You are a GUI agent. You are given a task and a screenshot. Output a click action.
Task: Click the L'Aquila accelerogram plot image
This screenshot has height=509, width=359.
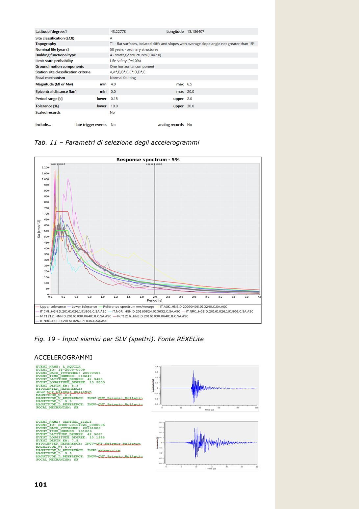pyautogui.click(x=205, y=388)
